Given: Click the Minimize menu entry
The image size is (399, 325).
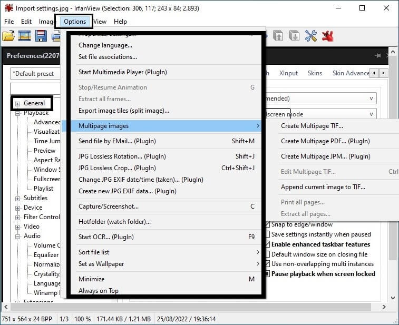Looking at the screenshot, I should coord(166,279).
